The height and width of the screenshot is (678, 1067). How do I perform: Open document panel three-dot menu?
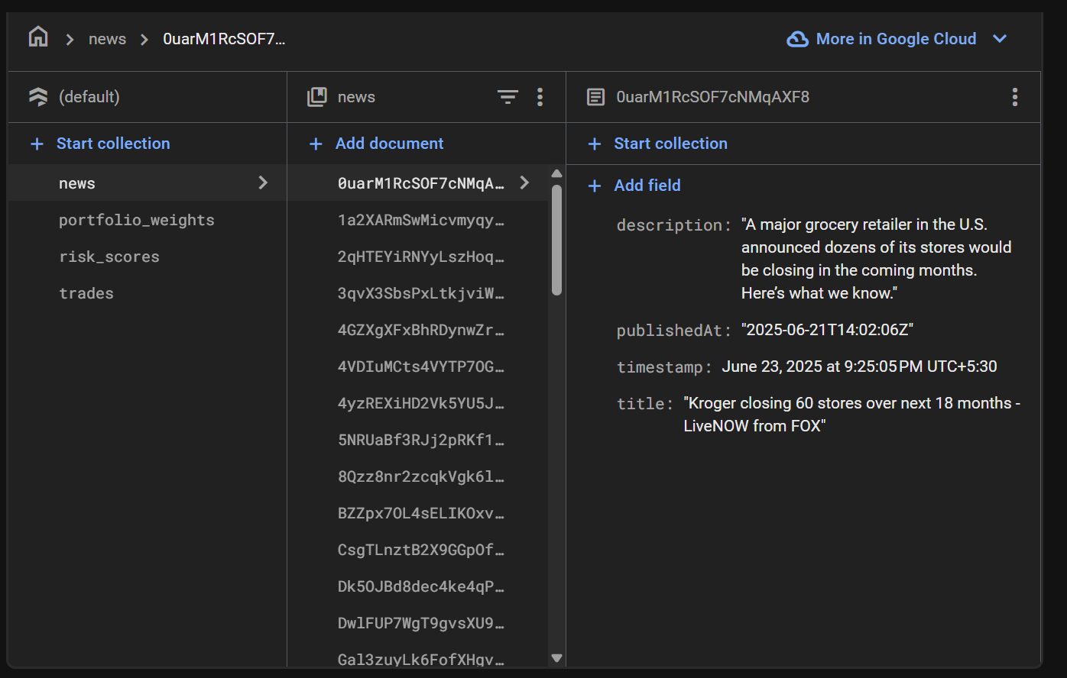pos(1014,97)
